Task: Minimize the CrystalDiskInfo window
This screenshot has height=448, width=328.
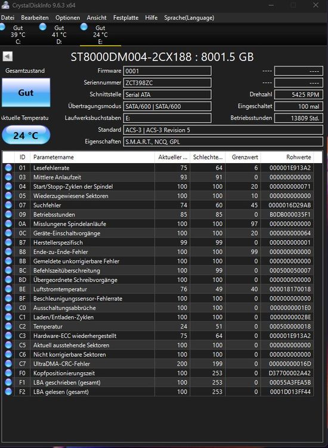Action: click(x=271, y=5)
